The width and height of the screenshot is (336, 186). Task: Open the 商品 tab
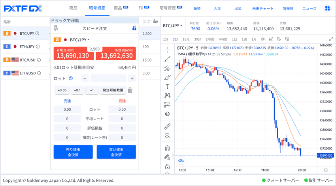point(73,8)
